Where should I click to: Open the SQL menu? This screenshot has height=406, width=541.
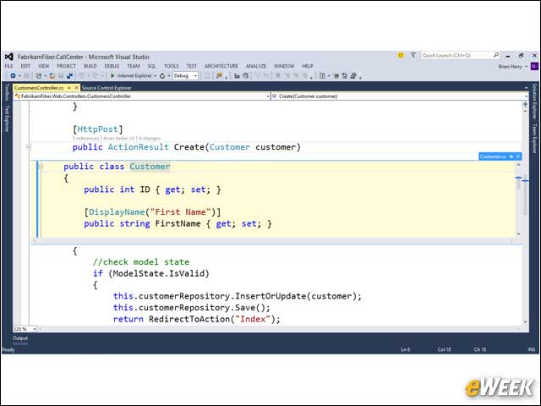coord(151,66)
